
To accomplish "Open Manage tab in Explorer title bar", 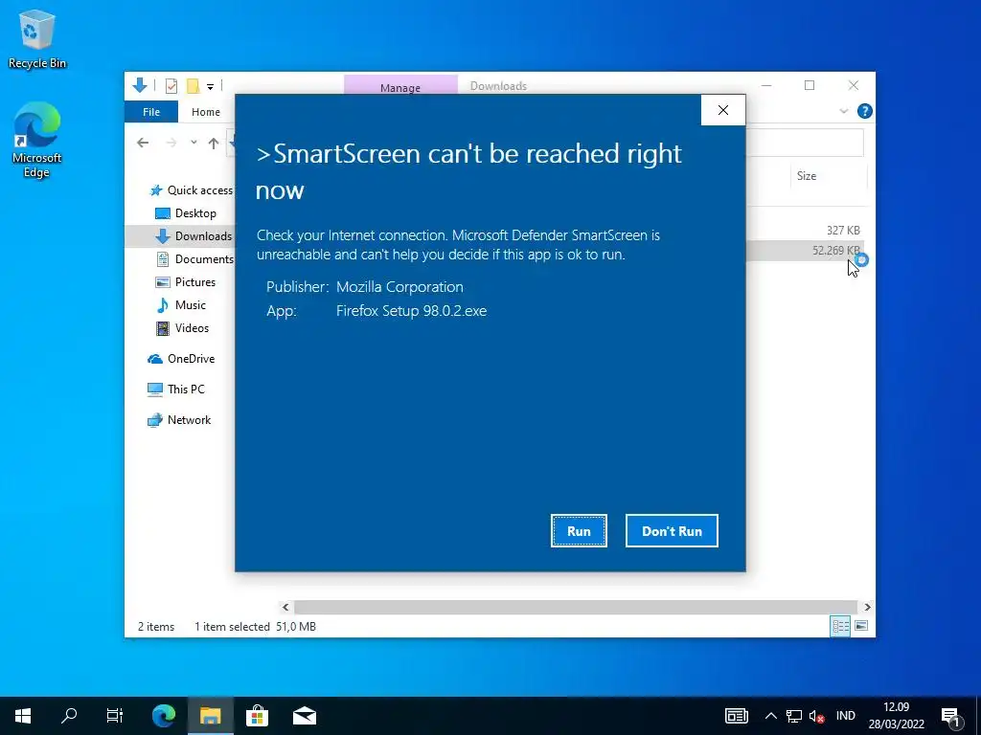I will coord(400,85).
